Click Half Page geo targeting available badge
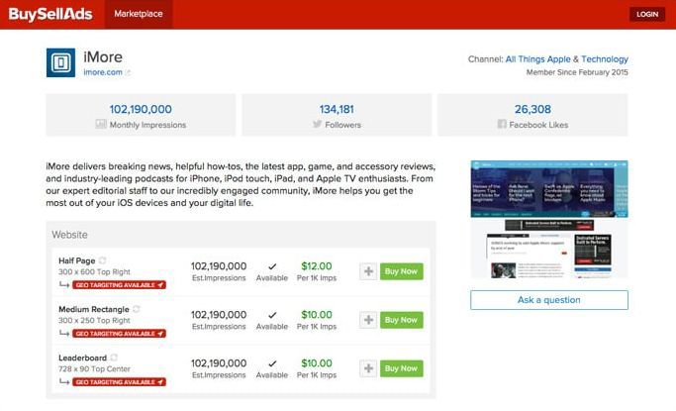The width and height of the screenshot is (676, 411). pyautogui.click(x=119, y=285)
